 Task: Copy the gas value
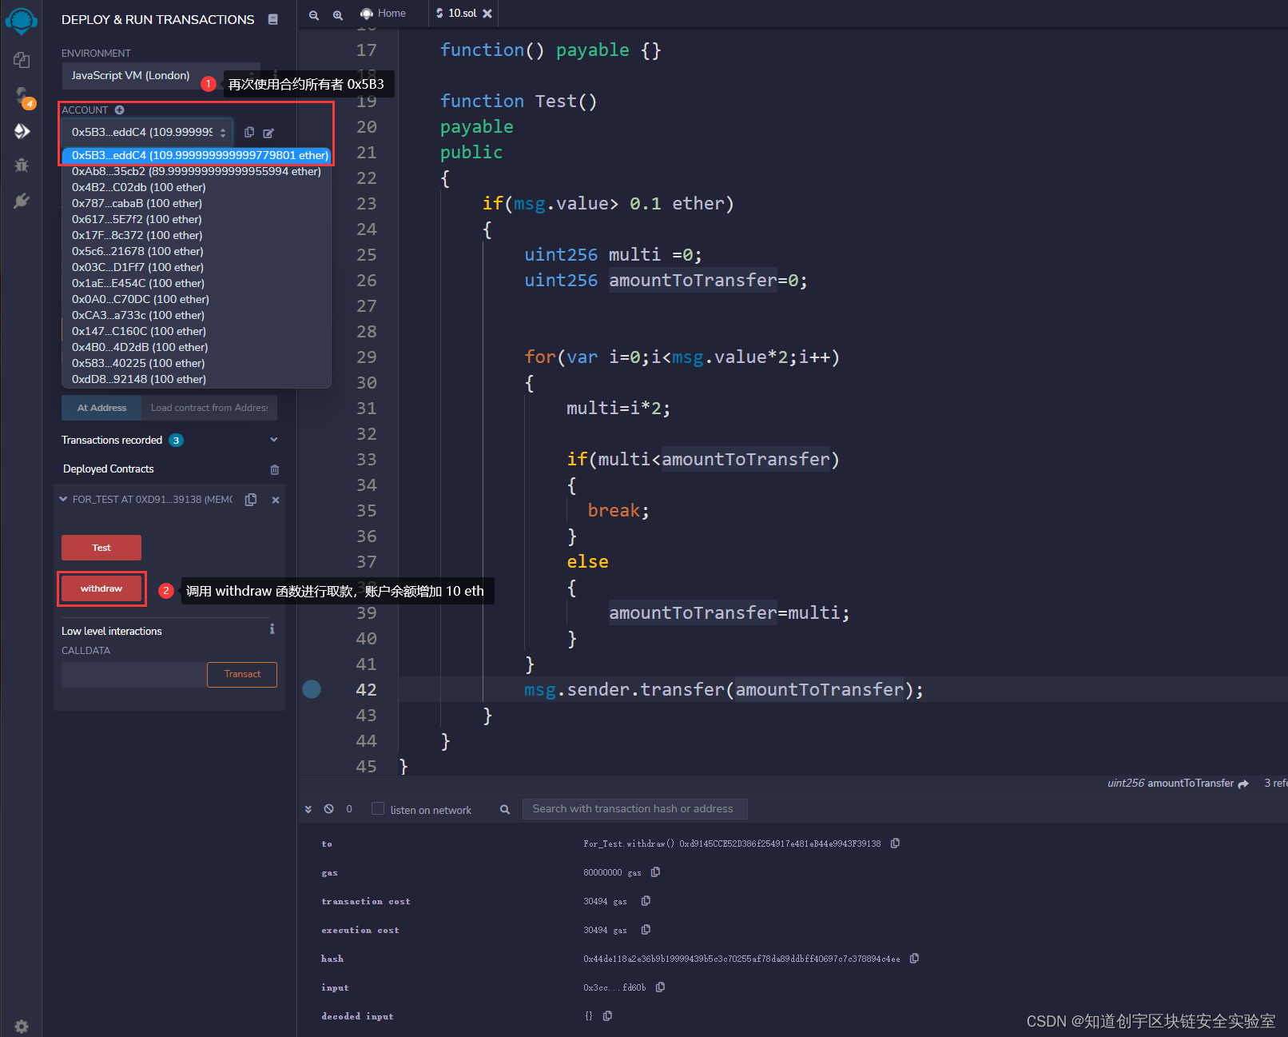[656, 872]
